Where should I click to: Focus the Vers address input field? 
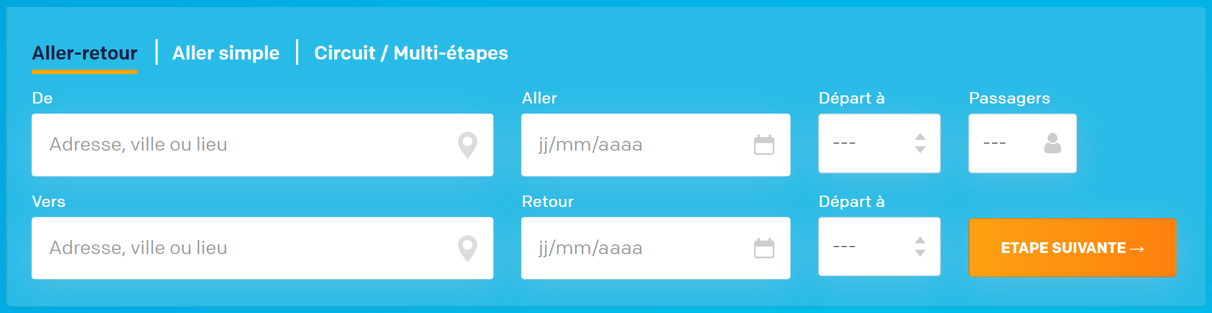pos(262,248)
